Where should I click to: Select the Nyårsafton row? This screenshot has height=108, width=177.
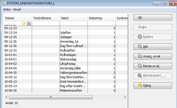pyautogui.click(x=66, y=50)
